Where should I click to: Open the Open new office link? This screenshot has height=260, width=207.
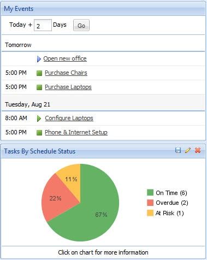[65, 58]
